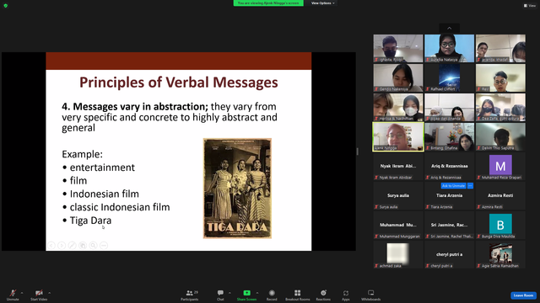Click the slide title Principles of Verbal Messages
Viewport: 540px width, 303px height.
[178, 82]
